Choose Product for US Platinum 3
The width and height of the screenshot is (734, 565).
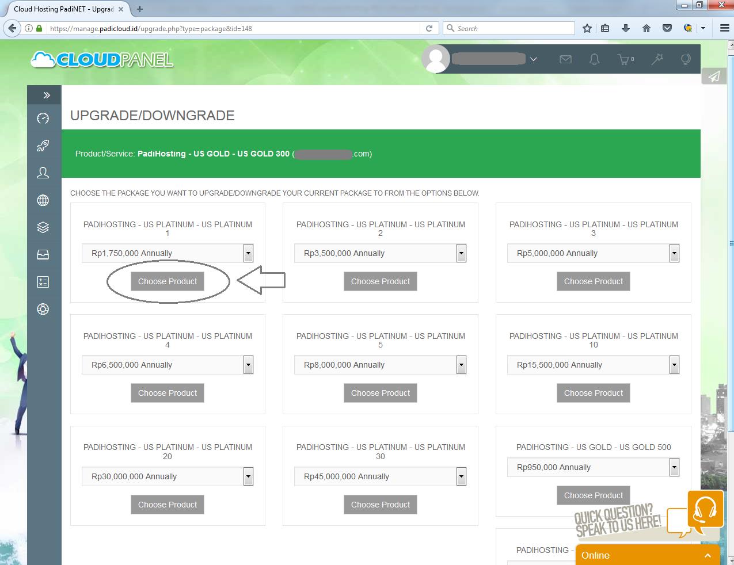(x=594, y=281)
